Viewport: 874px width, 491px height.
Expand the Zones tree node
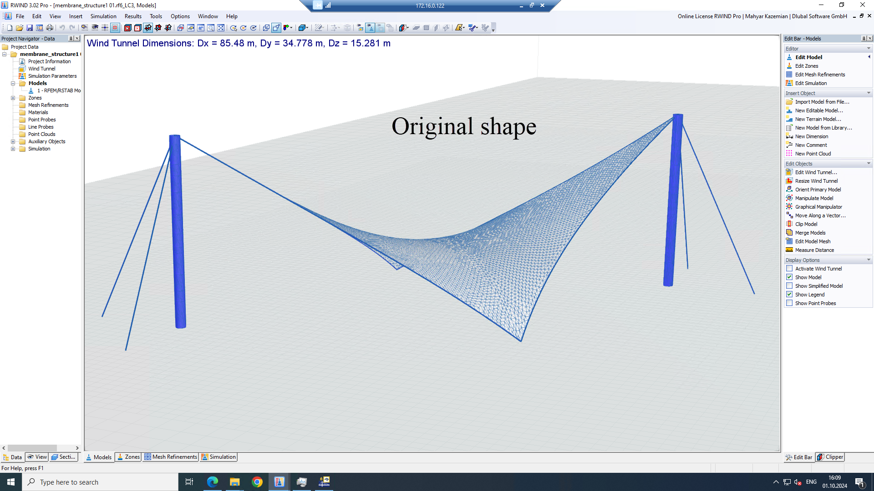(13, 98)
